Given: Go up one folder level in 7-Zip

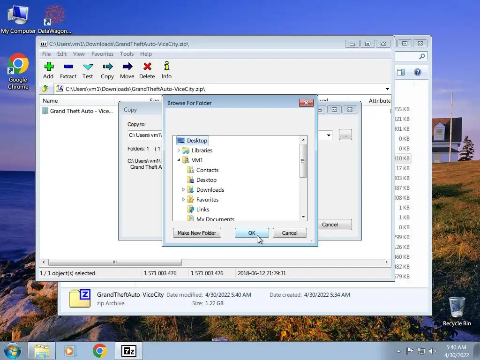Looking at the screenshot, I should click(x=45, y=89).
